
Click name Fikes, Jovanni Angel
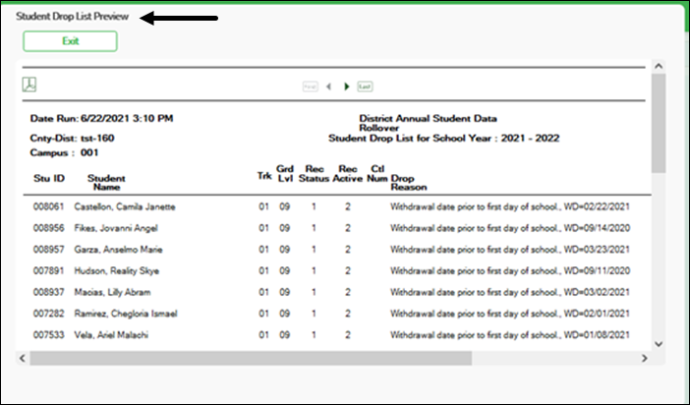[116, 228]
